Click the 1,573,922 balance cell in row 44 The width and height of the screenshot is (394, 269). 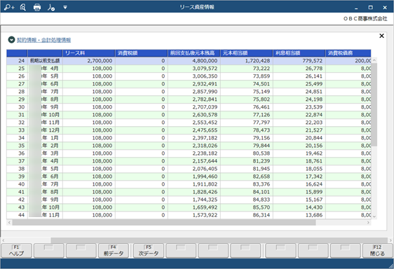pyautogui.click(x=194, y=215)
